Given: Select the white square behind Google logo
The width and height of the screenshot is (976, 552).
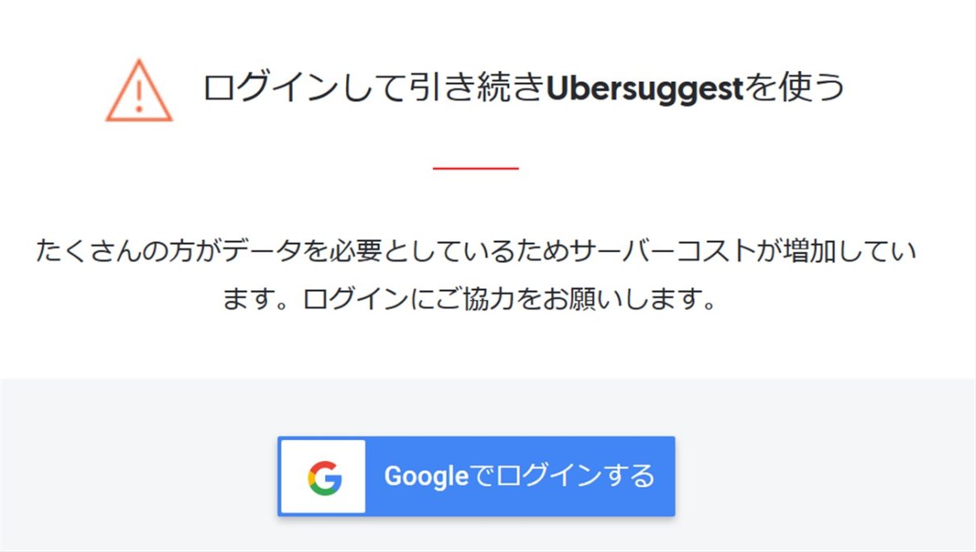Looking at the screenshot, I should [323, 476].
